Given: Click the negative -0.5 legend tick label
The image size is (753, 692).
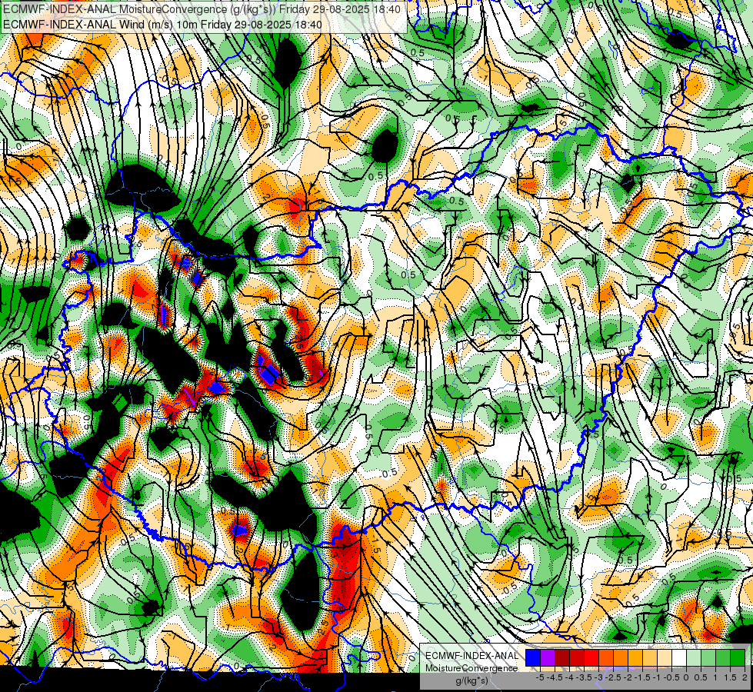Looking at the screenshot, I should [671, 677].
